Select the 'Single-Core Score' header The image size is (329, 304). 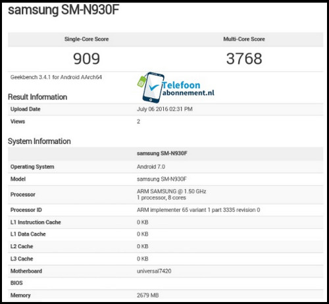tap(87, 39)
